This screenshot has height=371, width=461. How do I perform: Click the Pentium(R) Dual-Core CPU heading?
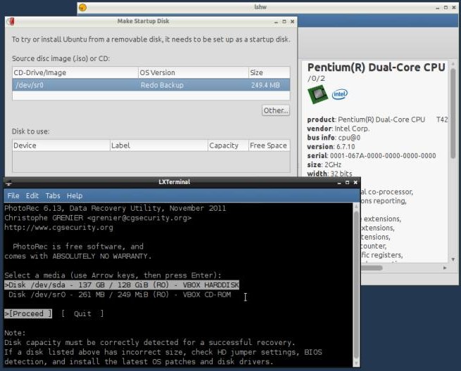point(376,67)
